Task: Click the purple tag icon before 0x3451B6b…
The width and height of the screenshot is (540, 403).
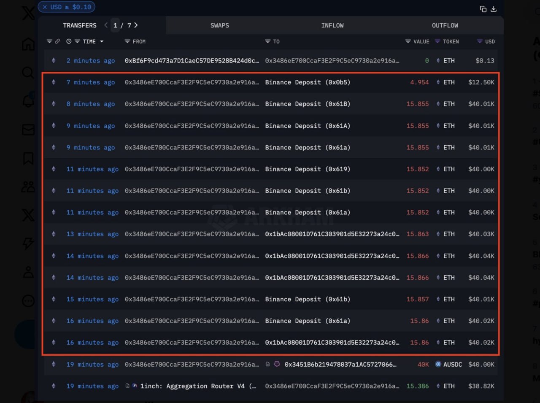Action: coord(277,364)
